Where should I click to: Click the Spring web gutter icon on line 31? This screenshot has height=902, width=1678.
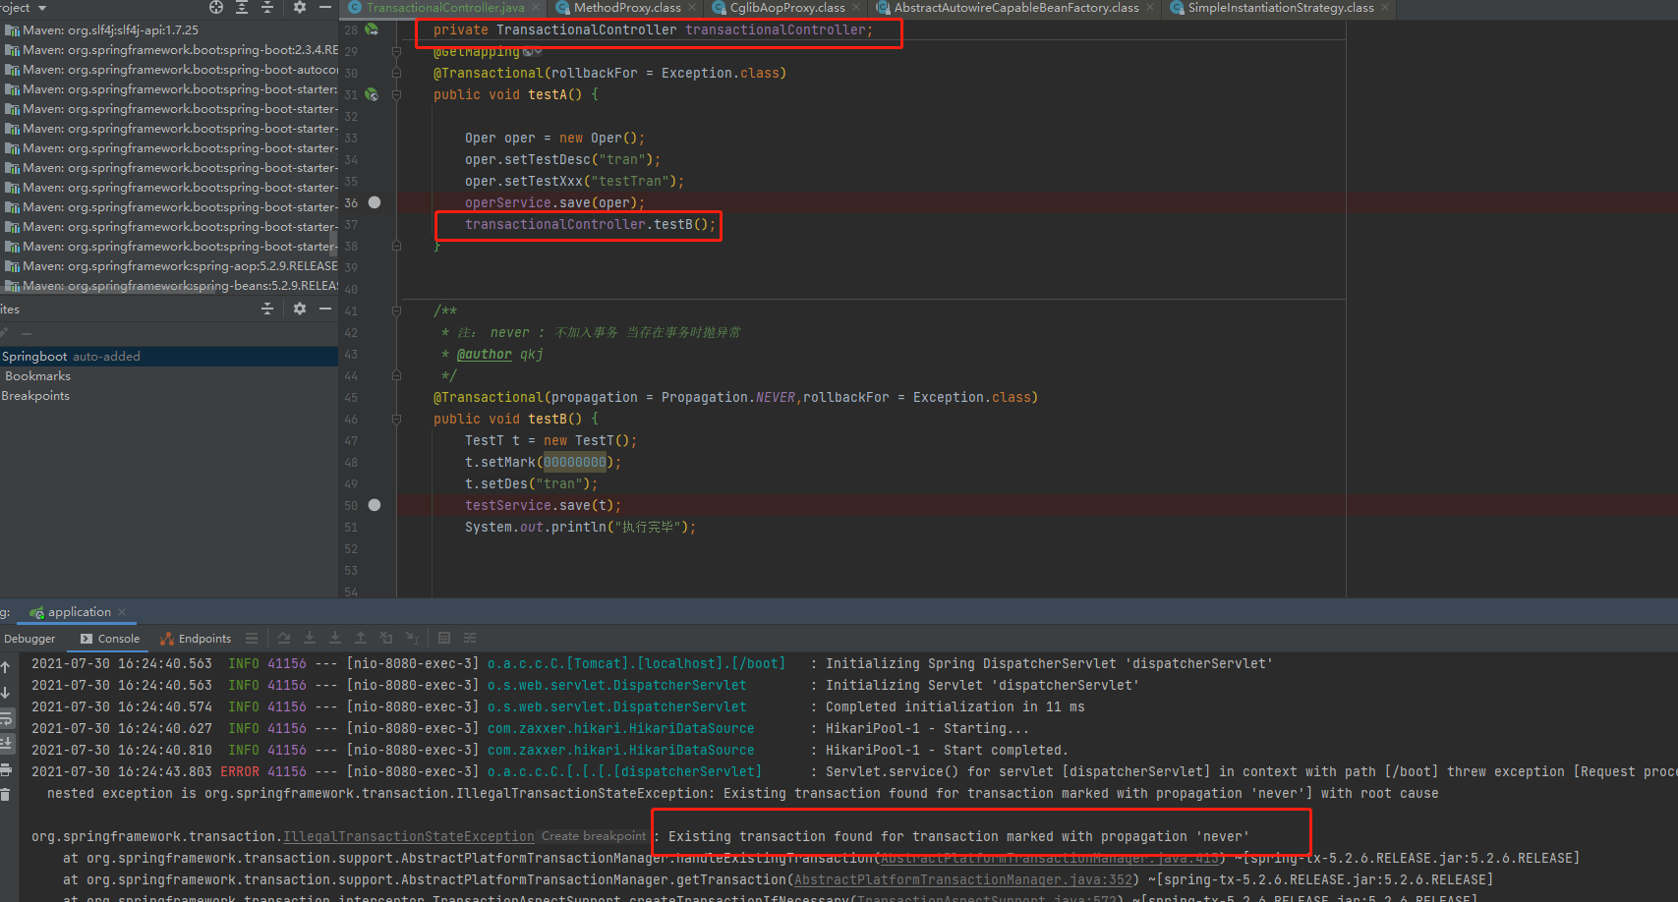point(372,94)
